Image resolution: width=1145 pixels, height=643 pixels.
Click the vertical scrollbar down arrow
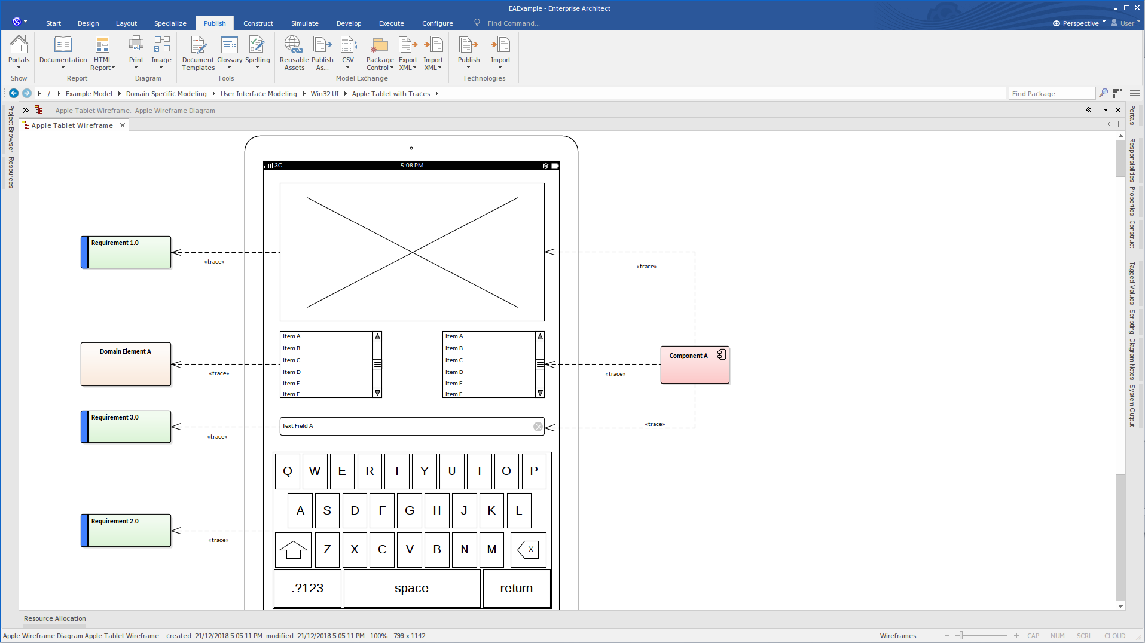(1120, 605)
